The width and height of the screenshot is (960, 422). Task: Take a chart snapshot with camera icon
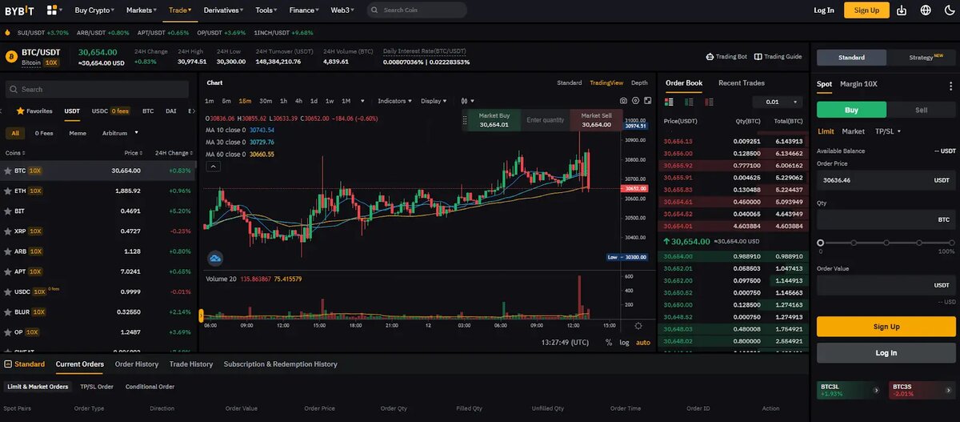623,101
